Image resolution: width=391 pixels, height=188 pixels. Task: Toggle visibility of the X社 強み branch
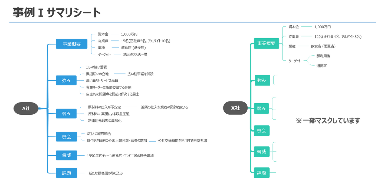point(262,80)
